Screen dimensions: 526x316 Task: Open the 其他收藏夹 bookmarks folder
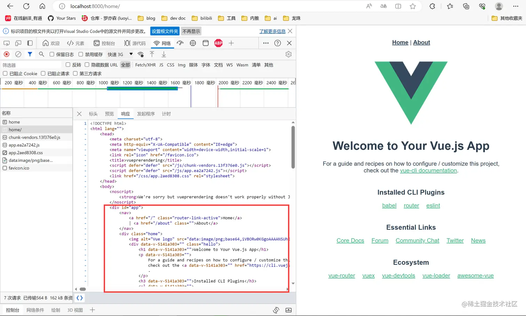[507, 18]
